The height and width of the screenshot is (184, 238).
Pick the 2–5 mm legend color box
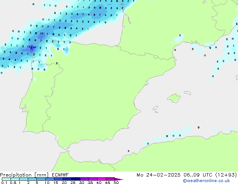(32, 179)
